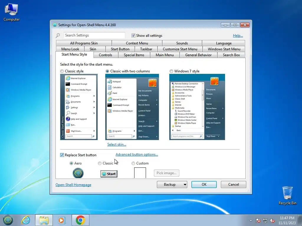Select Classic with two columns option
The width and height of the screenshot is (302, 226).
coord(107,71)
